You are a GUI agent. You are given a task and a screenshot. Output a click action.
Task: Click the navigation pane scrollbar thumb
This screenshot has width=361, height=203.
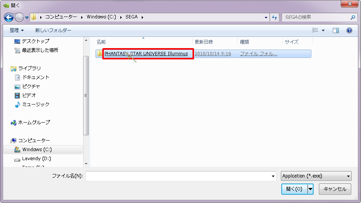click(86, 95)
